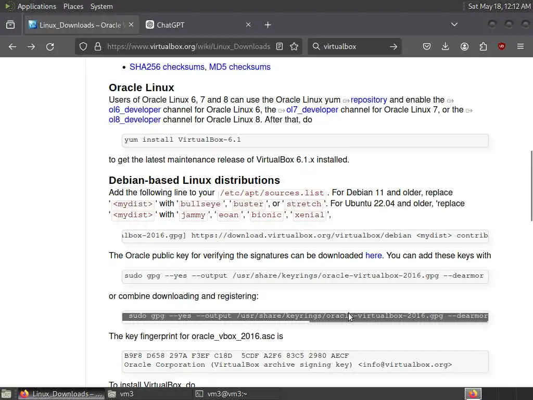Click the first sudo gpg --dearmor command
The width and height of the screenshot is (533, 400).
click(x=305, y=276)
